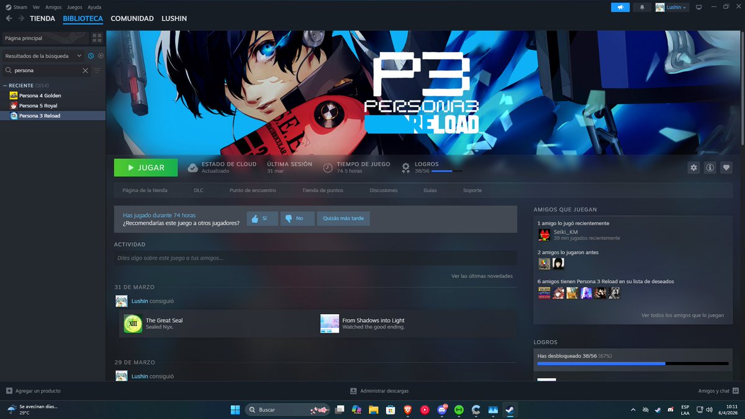
Task: Click the add product plus icon
Action: coord(9,391)
